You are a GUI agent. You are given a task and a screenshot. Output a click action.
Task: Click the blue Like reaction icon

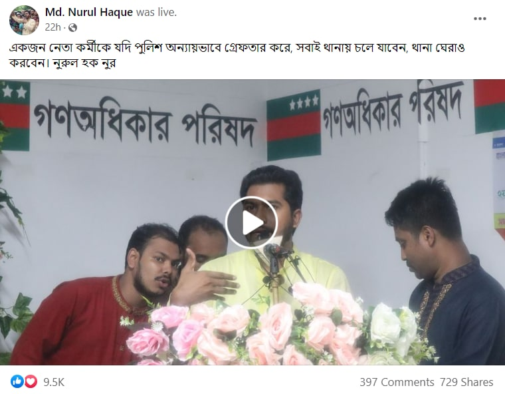point(17,382)
